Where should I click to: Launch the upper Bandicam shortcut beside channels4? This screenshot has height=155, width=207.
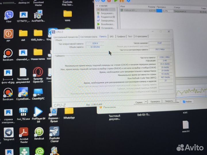[8, 55]
